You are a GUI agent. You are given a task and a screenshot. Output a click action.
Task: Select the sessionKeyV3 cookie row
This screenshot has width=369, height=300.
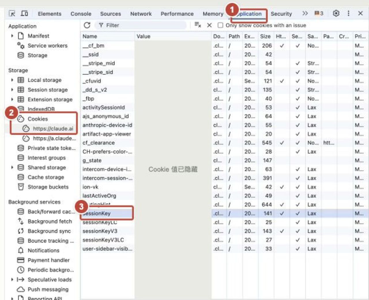[x=224, y=231]
